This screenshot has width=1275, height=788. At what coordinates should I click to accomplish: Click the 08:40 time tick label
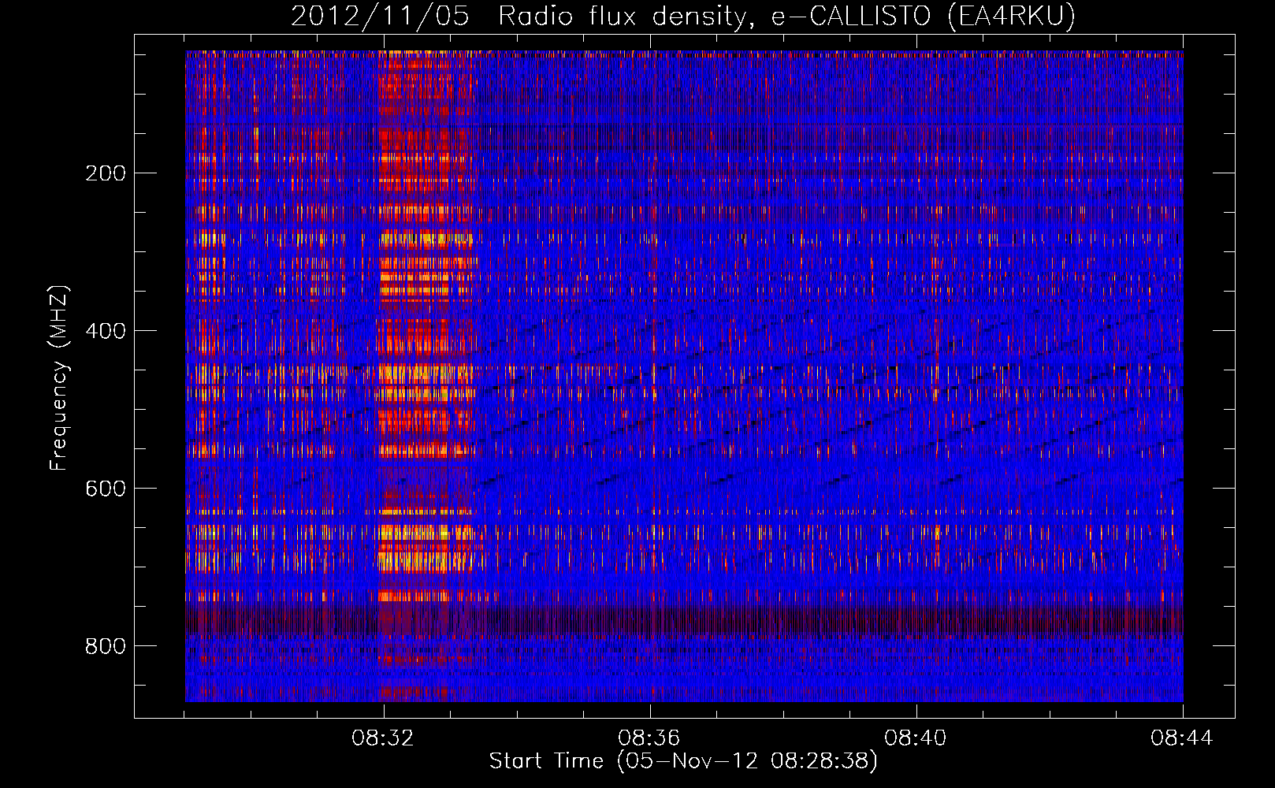point(916,738)
